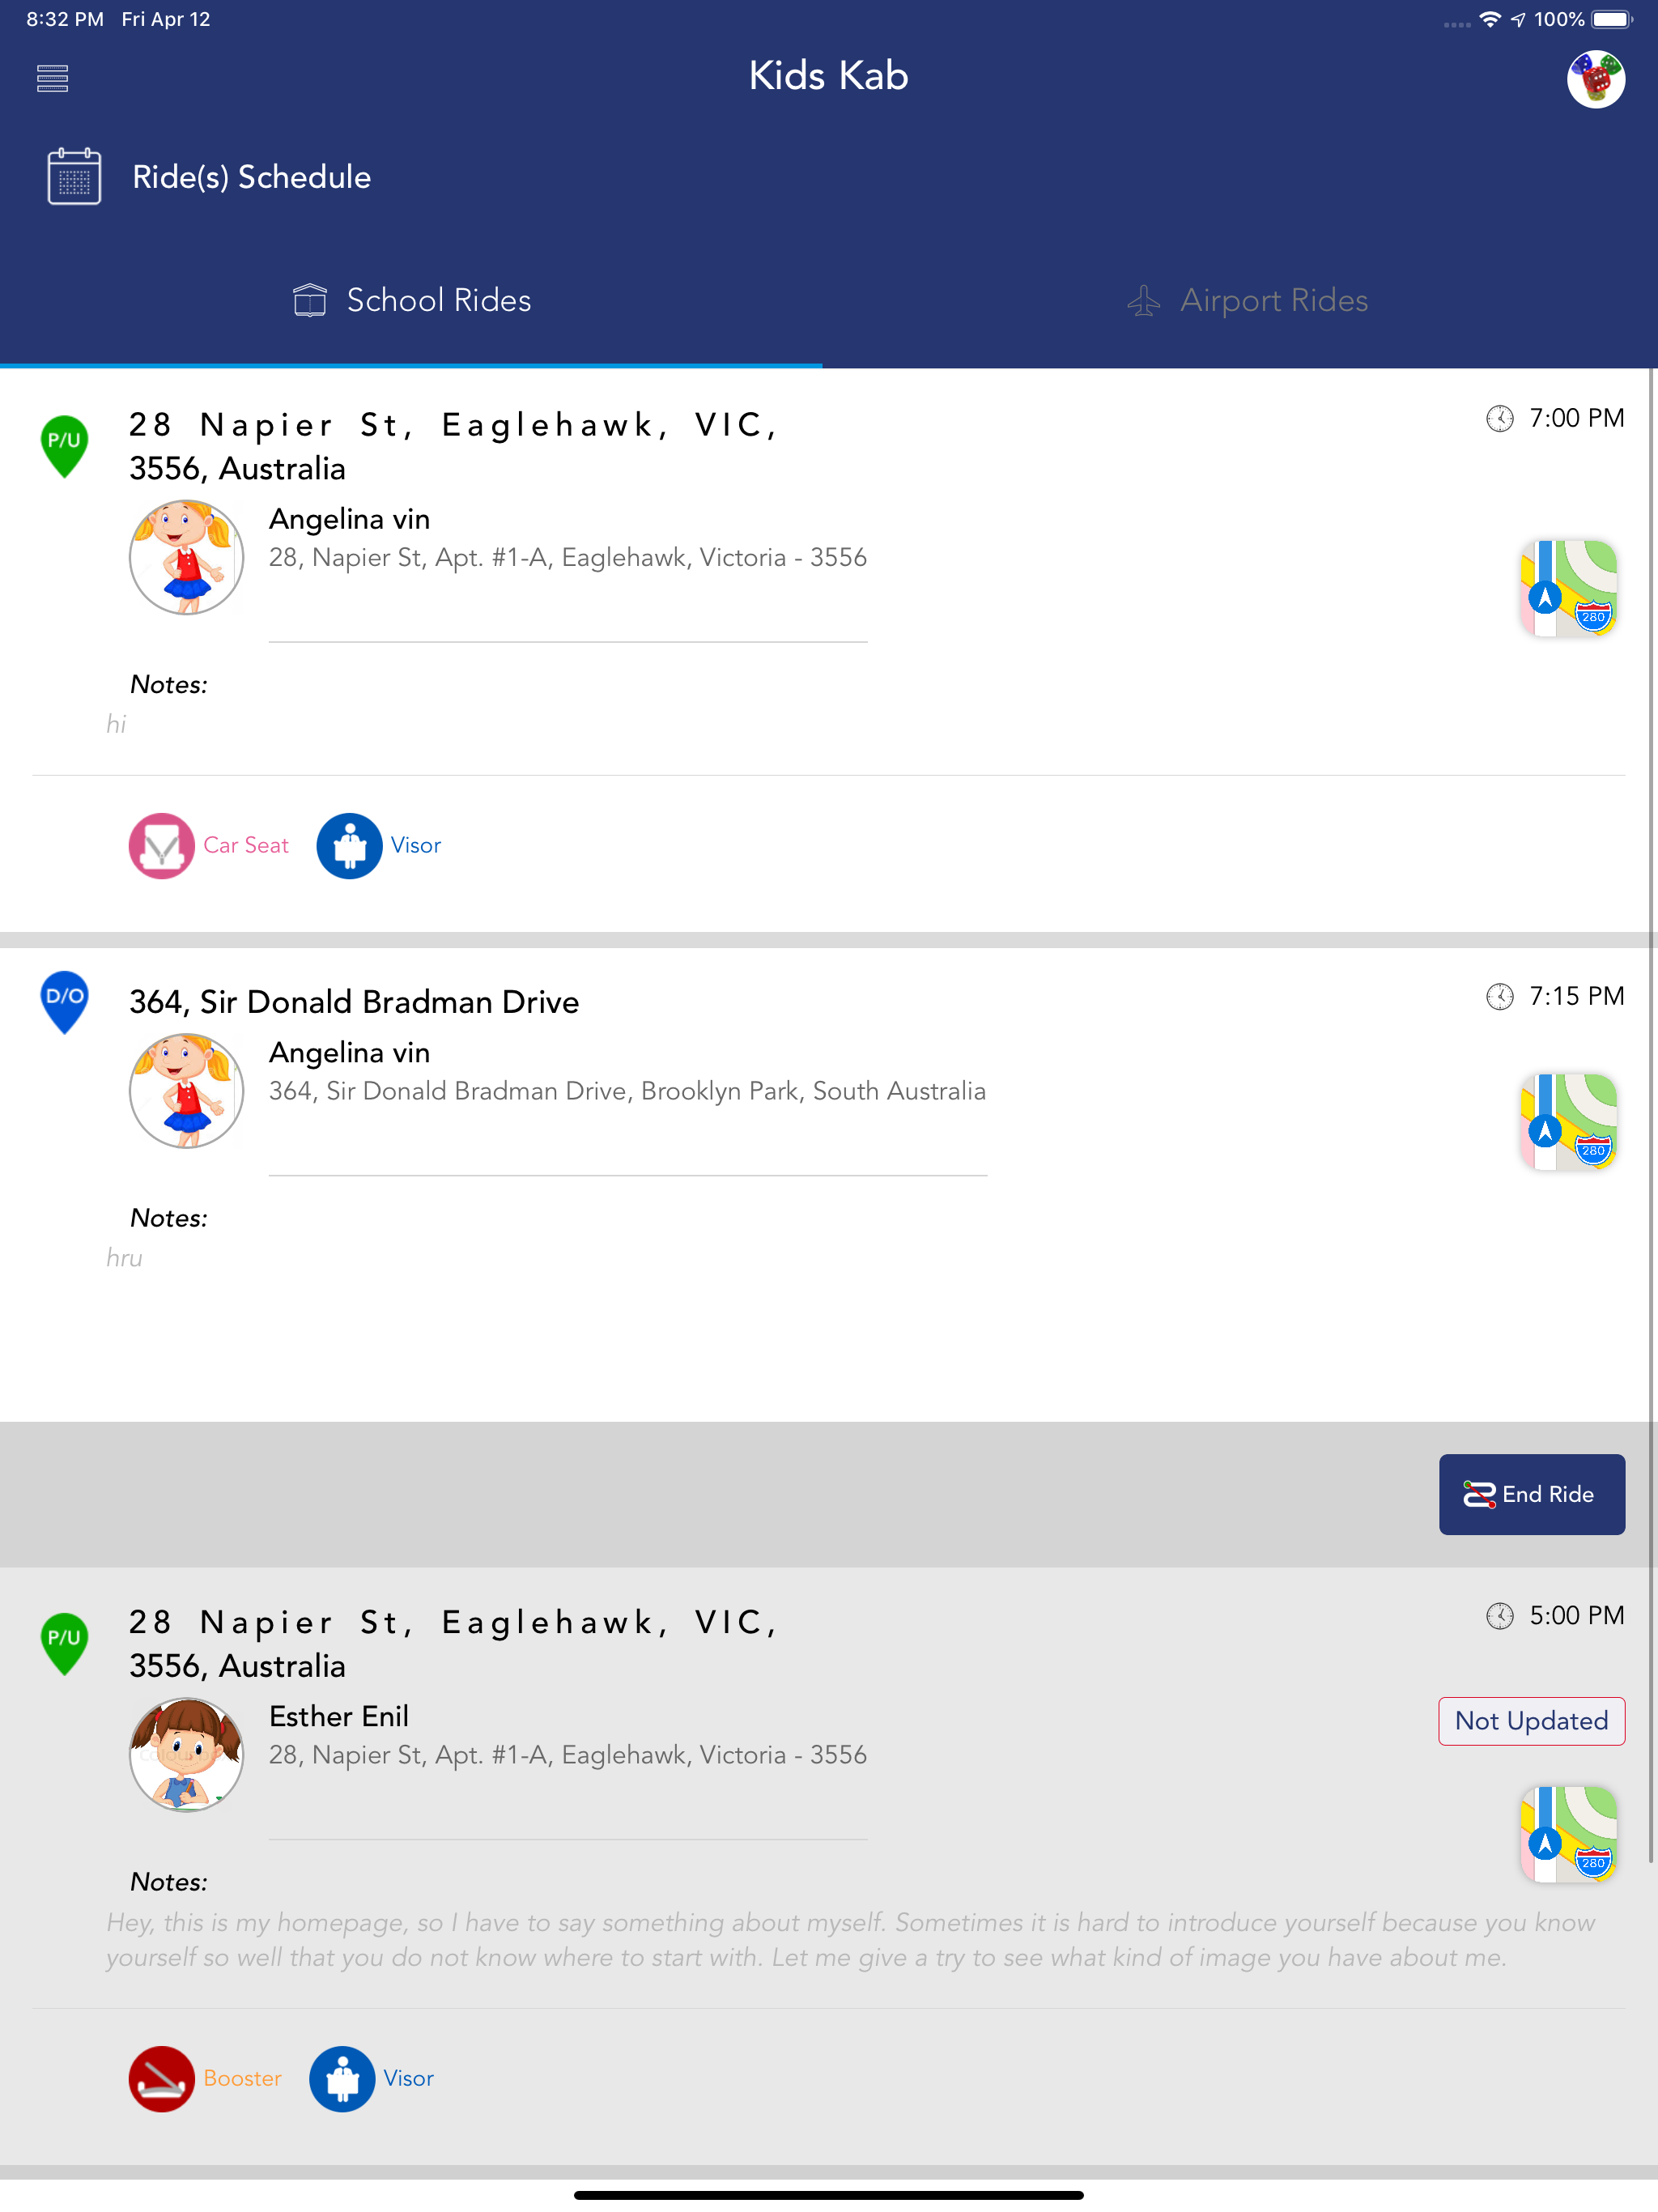
Task: Tap the clock icon beside 5:00 PM
Action: pyautogui.click(x=1499, y=1615)
